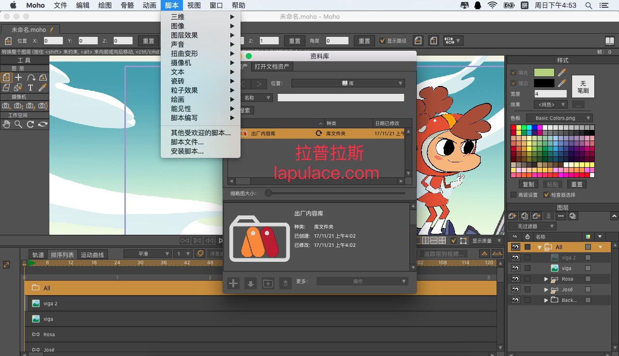Image resolution: width=619 pixels, height=356 pixels.
Task: Select the Zoom magnifier workspace tool
Action: point(18,124)
